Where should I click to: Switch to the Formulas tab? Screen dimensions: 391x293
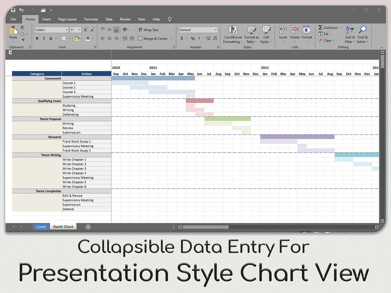(91, 19)
